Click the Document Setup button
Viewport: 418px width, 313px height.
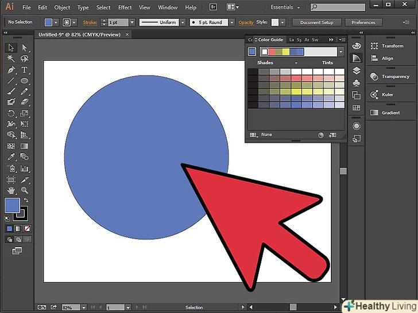(x=316, y=22)
